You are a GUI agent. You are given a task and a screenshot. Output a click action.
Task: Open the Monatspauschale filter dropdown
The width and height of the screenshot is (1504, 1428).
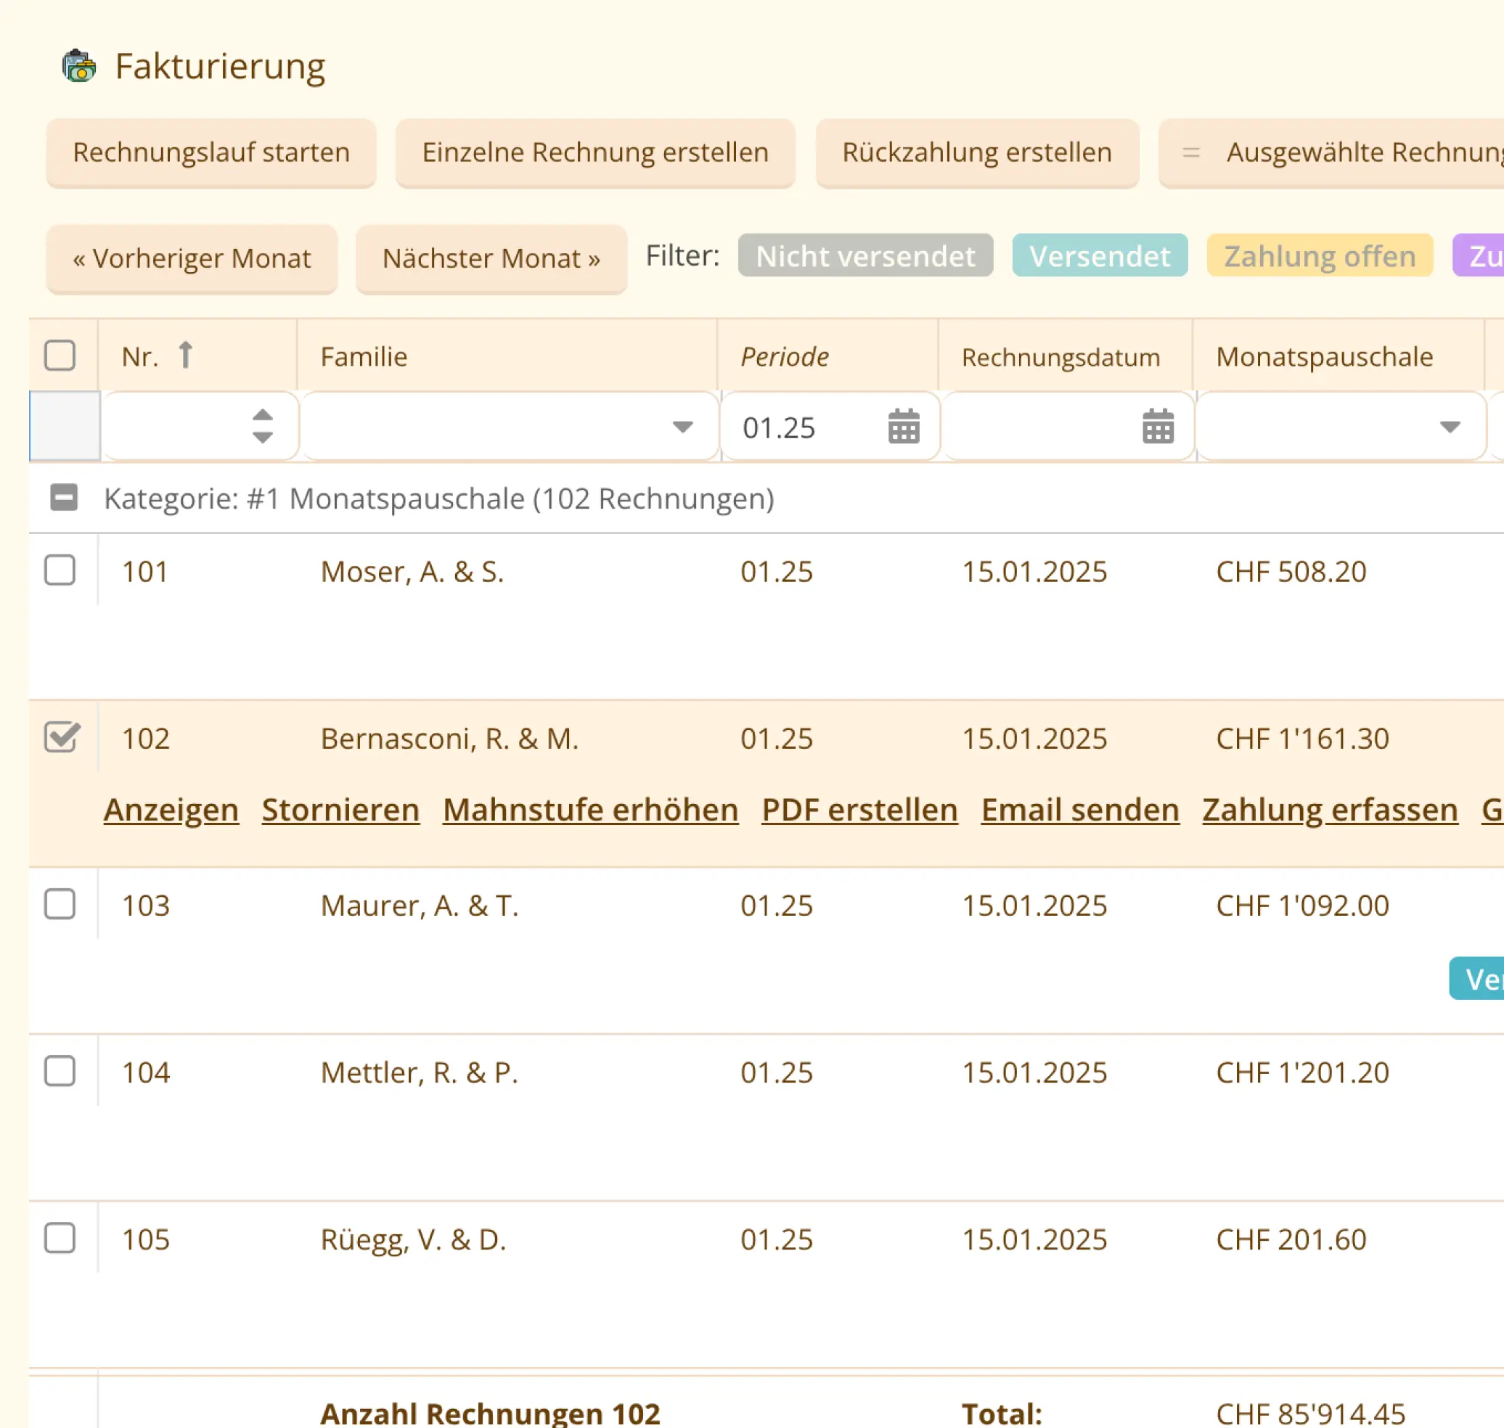1450,427
